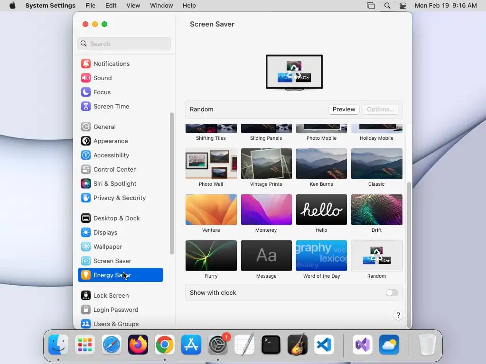Screen dimensions: 486x364
Task: Launch Terminal from the Dock
Action: coord(271,345)
